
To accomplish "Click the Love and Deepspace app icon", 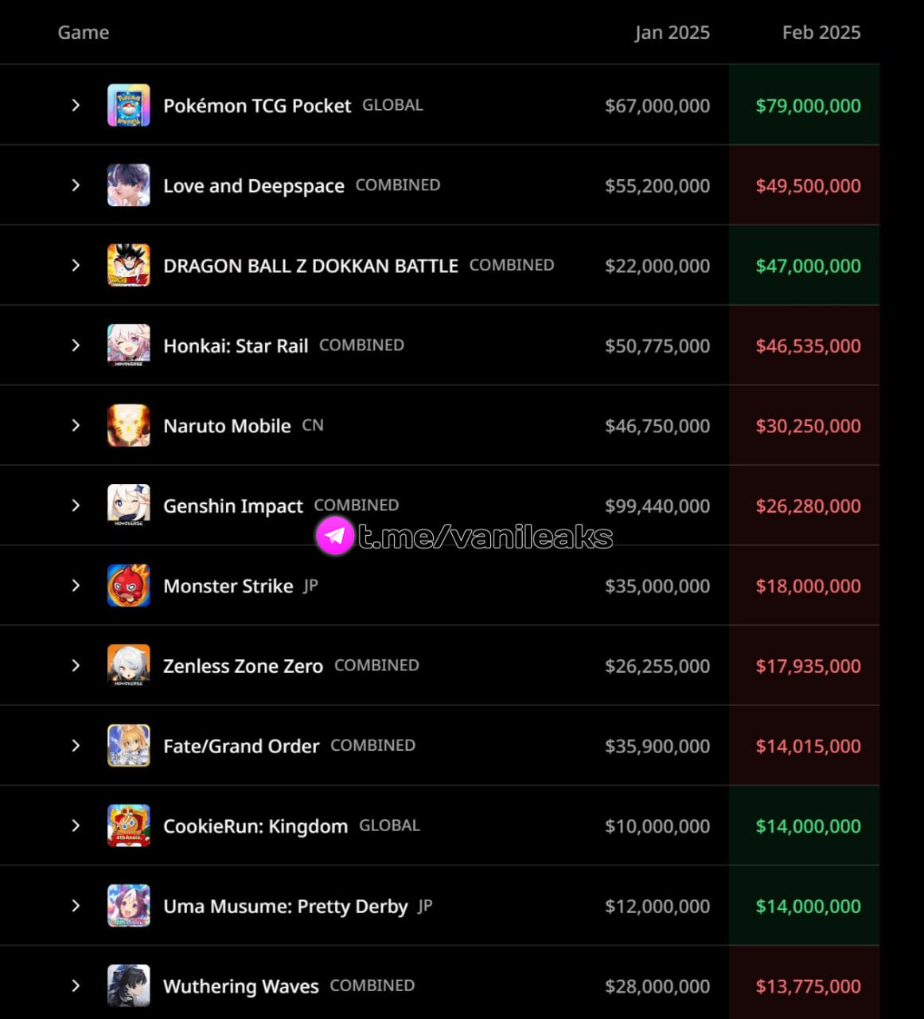I will tap(129, 185).
